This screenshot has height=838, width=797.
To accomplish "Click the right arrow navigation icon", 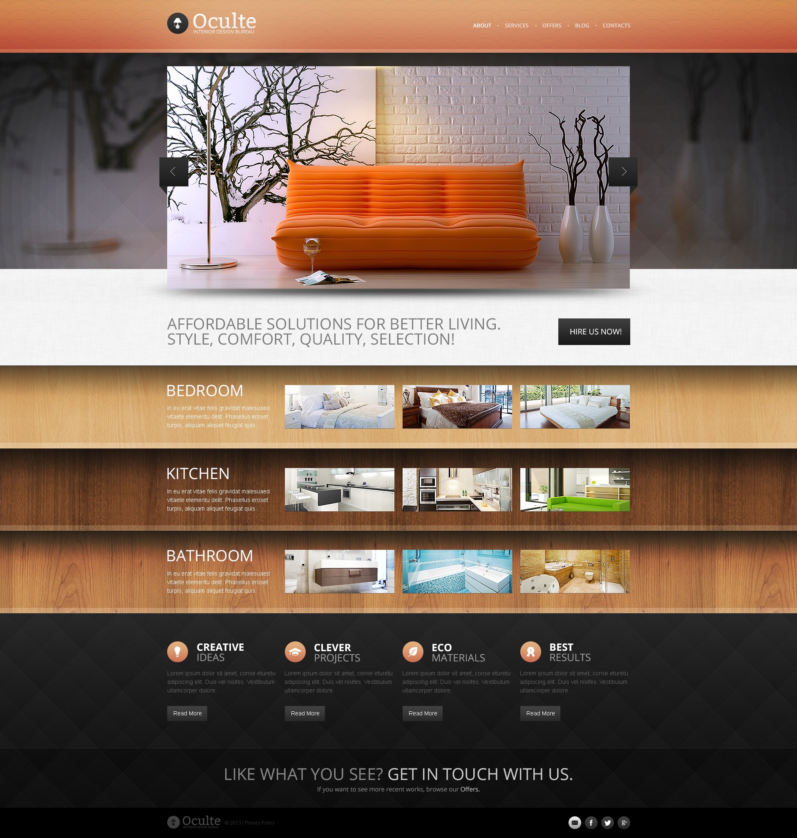I will tap(623, 170).
